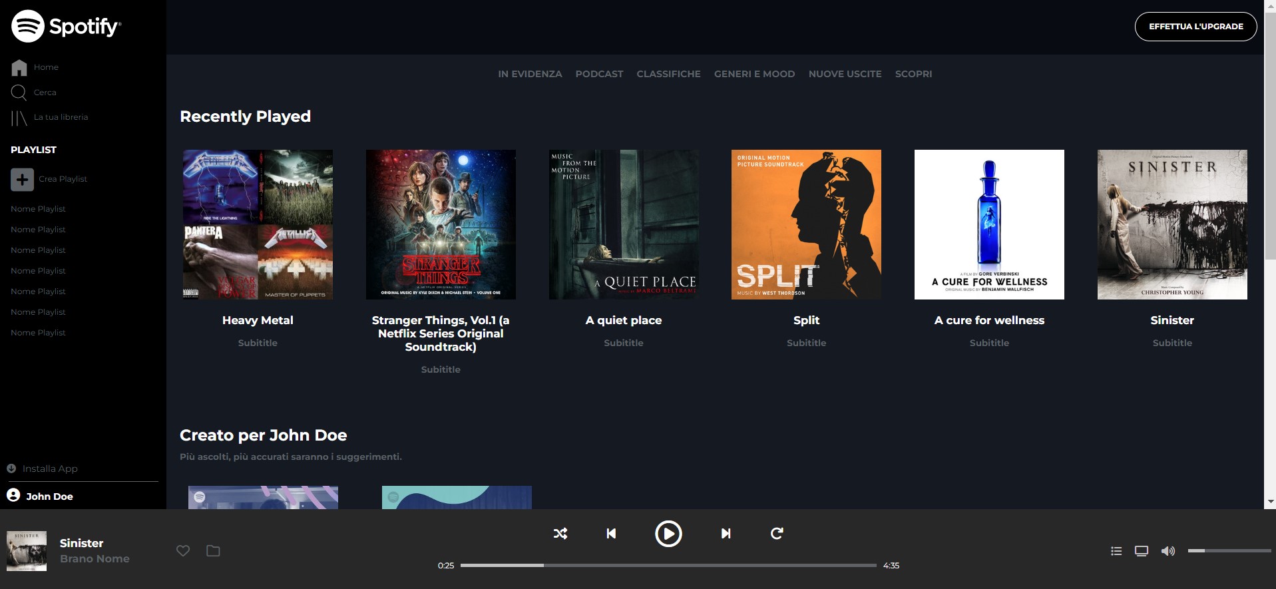Open the GENERI E MOOD tab

pyautogui.click(x=754, y=74)
